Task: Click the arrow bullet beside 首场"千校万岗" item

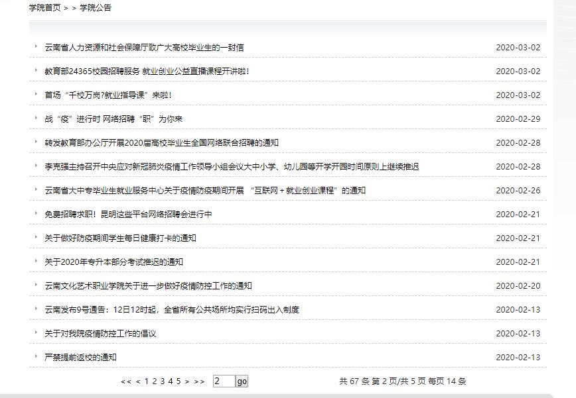Action: click(x=36, y=95)
